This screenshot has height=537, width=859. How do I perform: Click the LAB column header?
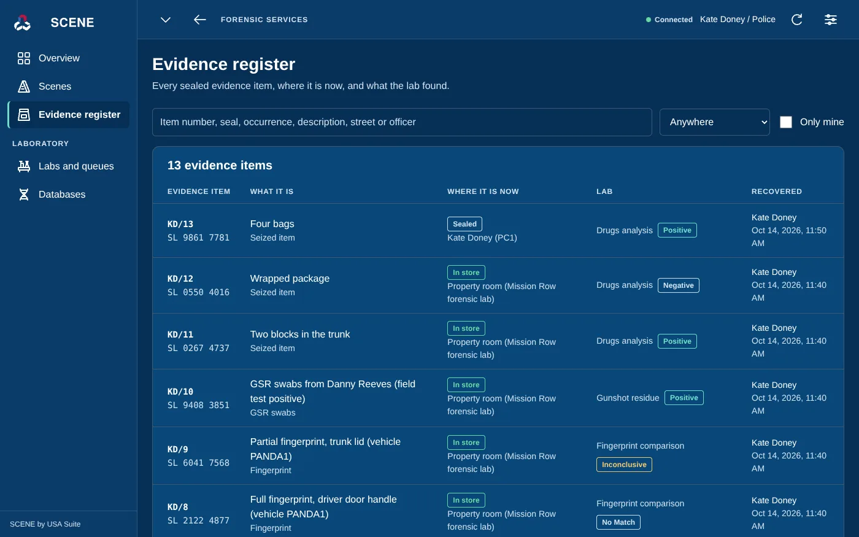point(604,191)
